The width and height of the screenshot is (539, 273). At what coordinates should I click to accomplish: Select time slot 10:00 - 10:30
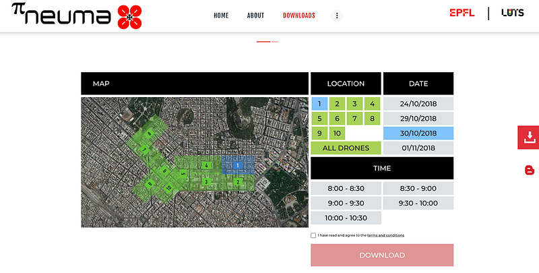(x=346, y=218)
